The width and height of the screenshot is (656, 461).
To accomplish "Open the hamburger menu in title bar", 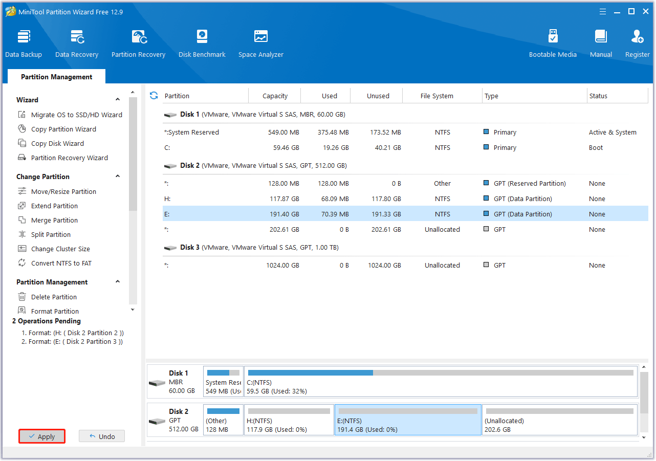I will [604, 11].
